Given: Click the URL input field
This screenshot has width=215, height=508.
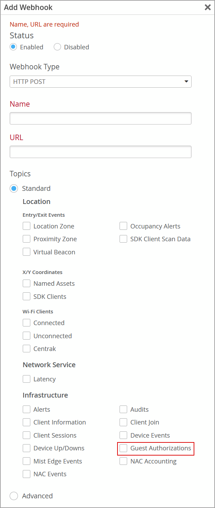Looking at the screenshot, I should click(100, 152).
